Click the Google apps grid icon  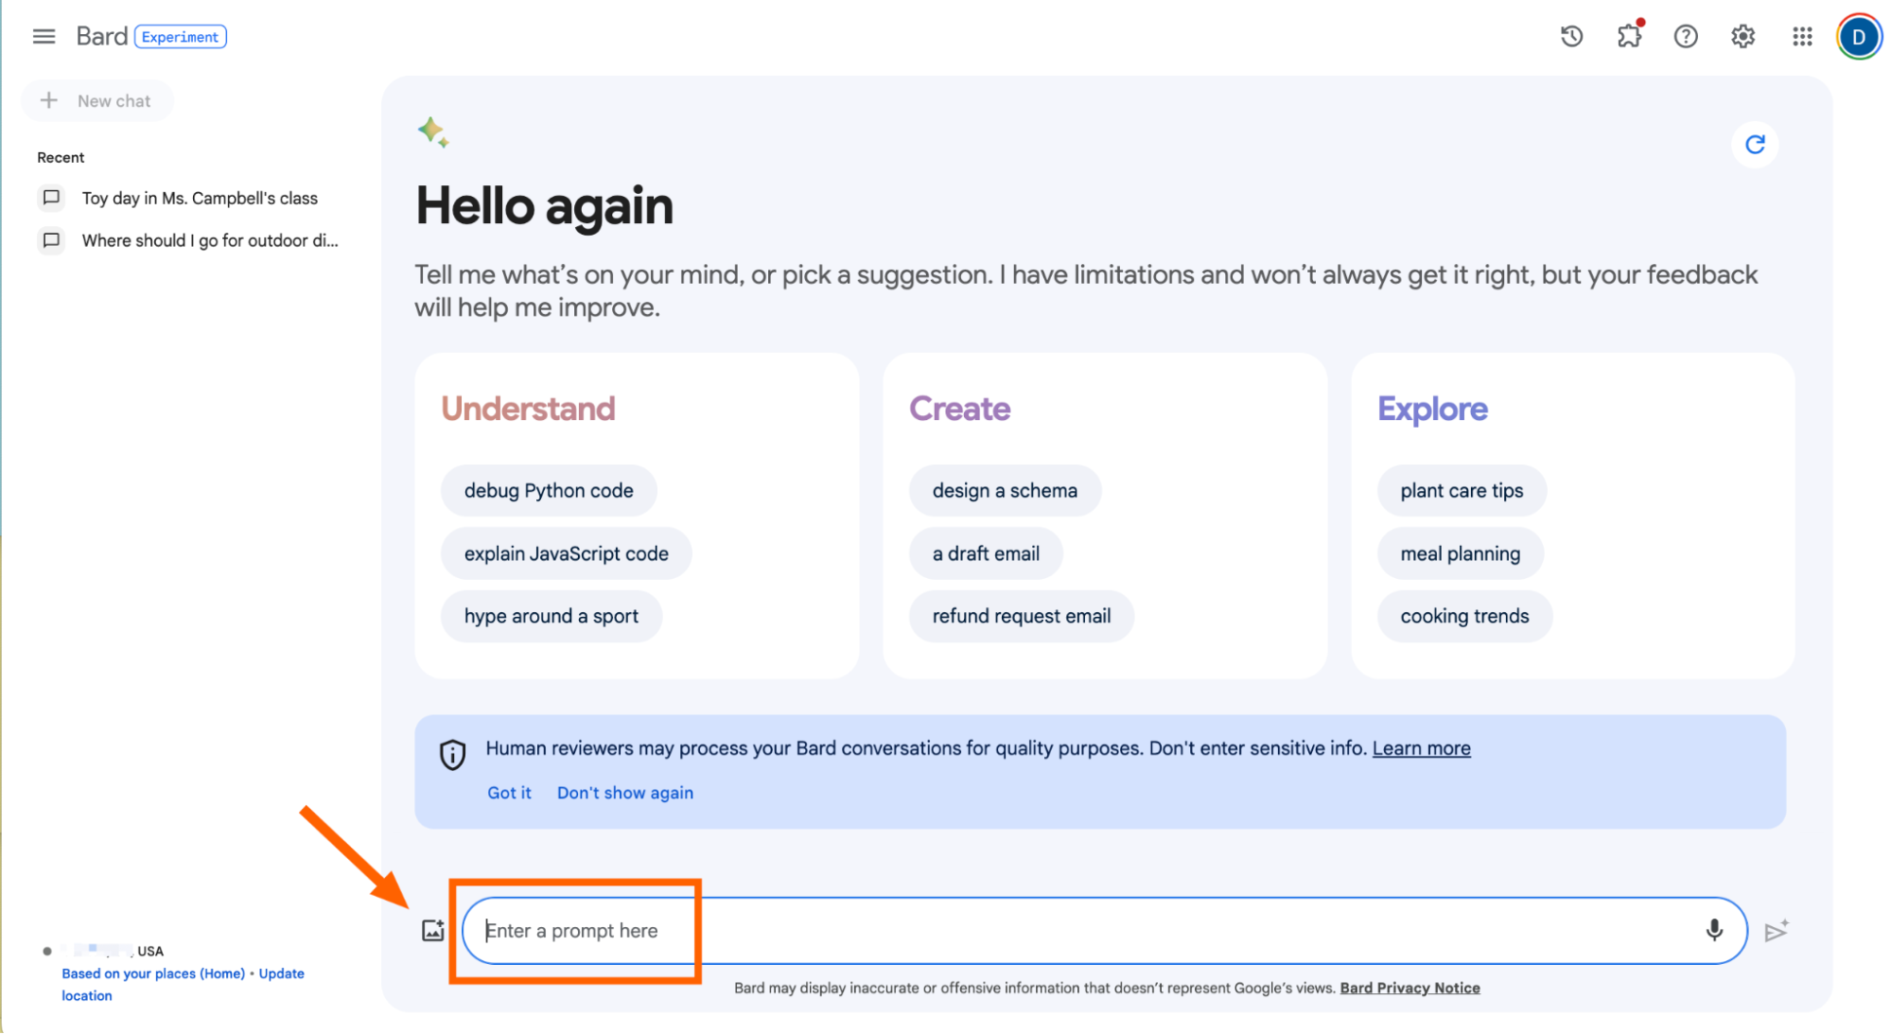(x=1800, y=34)
